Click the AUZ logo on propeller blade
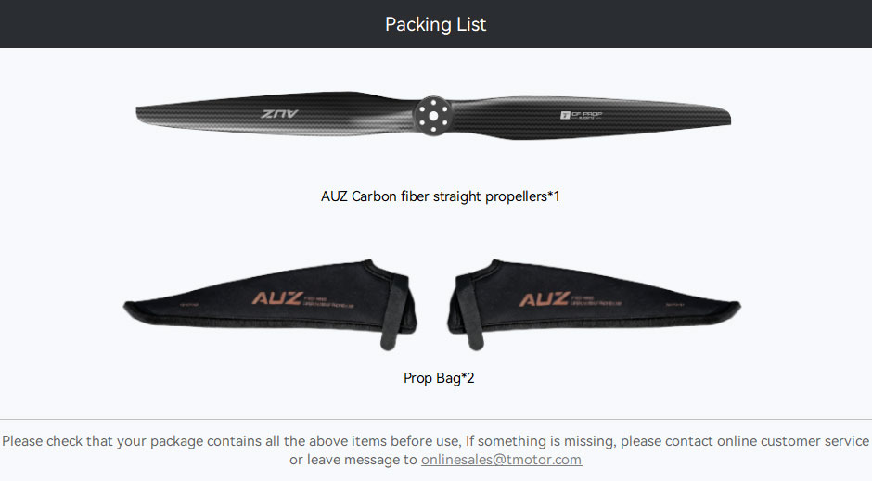 [x=280, y=114]
